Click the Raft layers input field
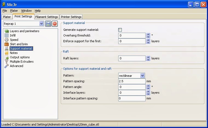The height and width of the screenshot is (128, 208). point(132,58)
